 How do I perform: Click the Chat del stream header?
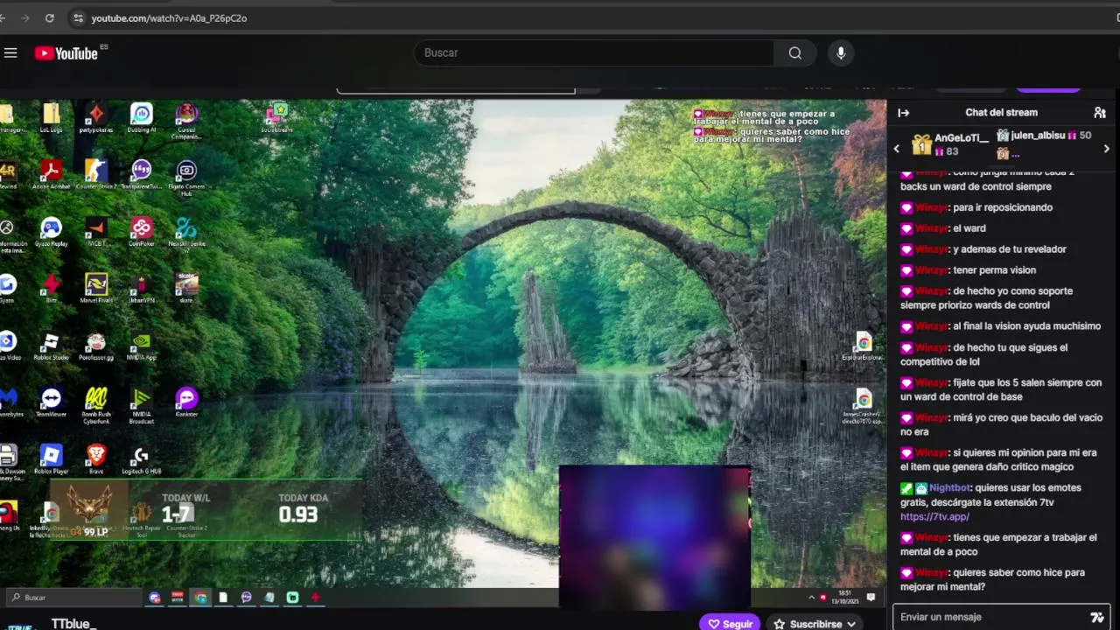(x=1001, y=113)
